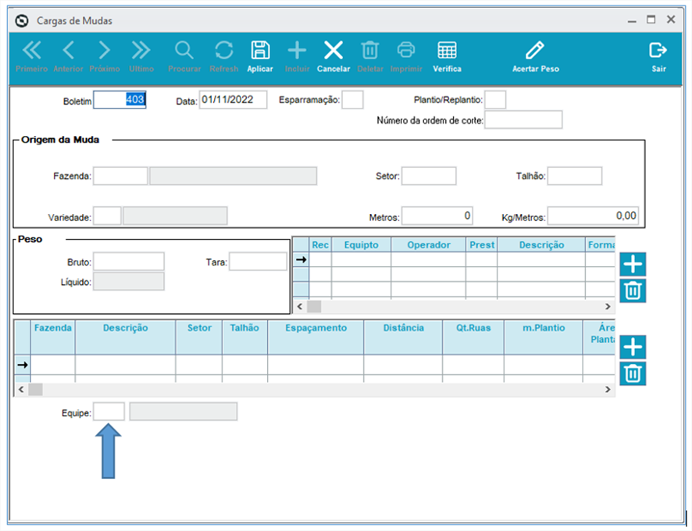Click the Plantio/Replantio field

[x=495, y=100]
